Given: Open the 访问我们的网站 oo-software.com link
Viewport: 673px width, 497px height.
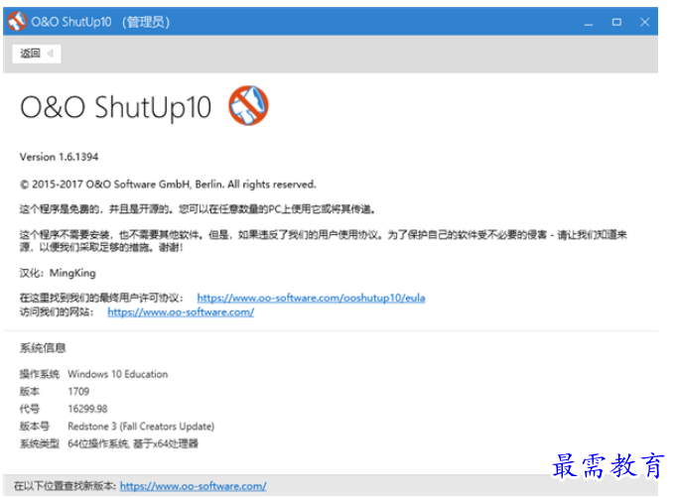Looking at the screenshot, I should click(x=181, y=311).
